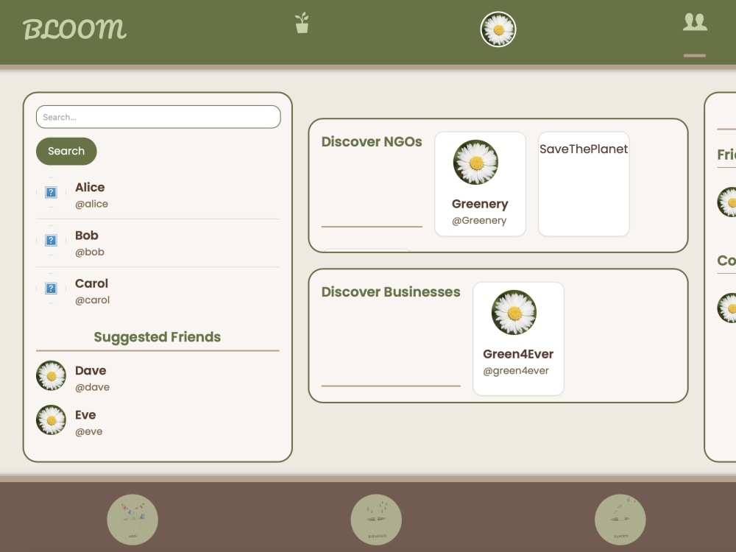The width and height of the screenshot is (736, 552).
Task: Click Green4Ever business daisy image
Action: (x=514, y=313)
